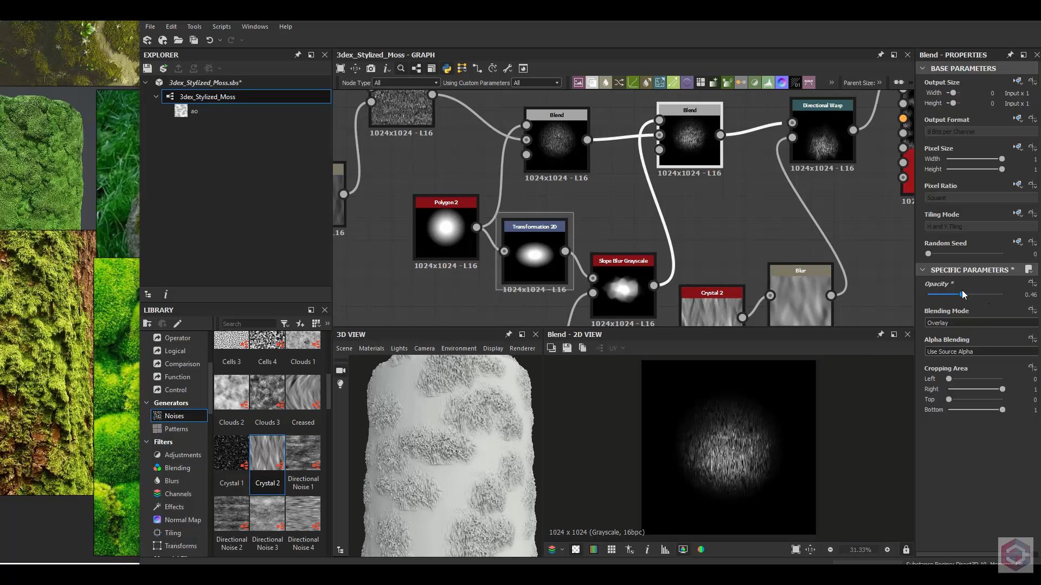
Task: Open the Scripts menu
Action: tap(221, 27)
